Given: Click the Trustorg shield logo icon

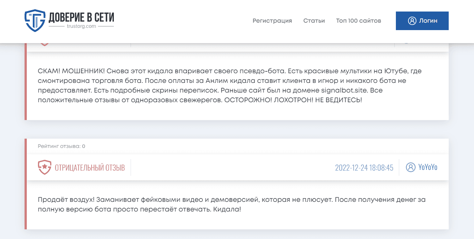Looking at the screenshot, I should [x=35, y=20].
